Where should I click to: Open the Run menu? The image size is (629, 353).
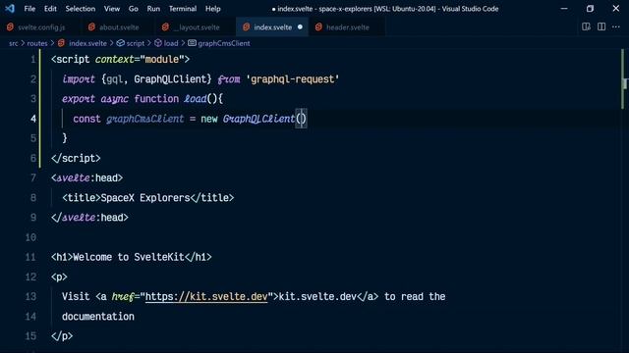[153, 9]
